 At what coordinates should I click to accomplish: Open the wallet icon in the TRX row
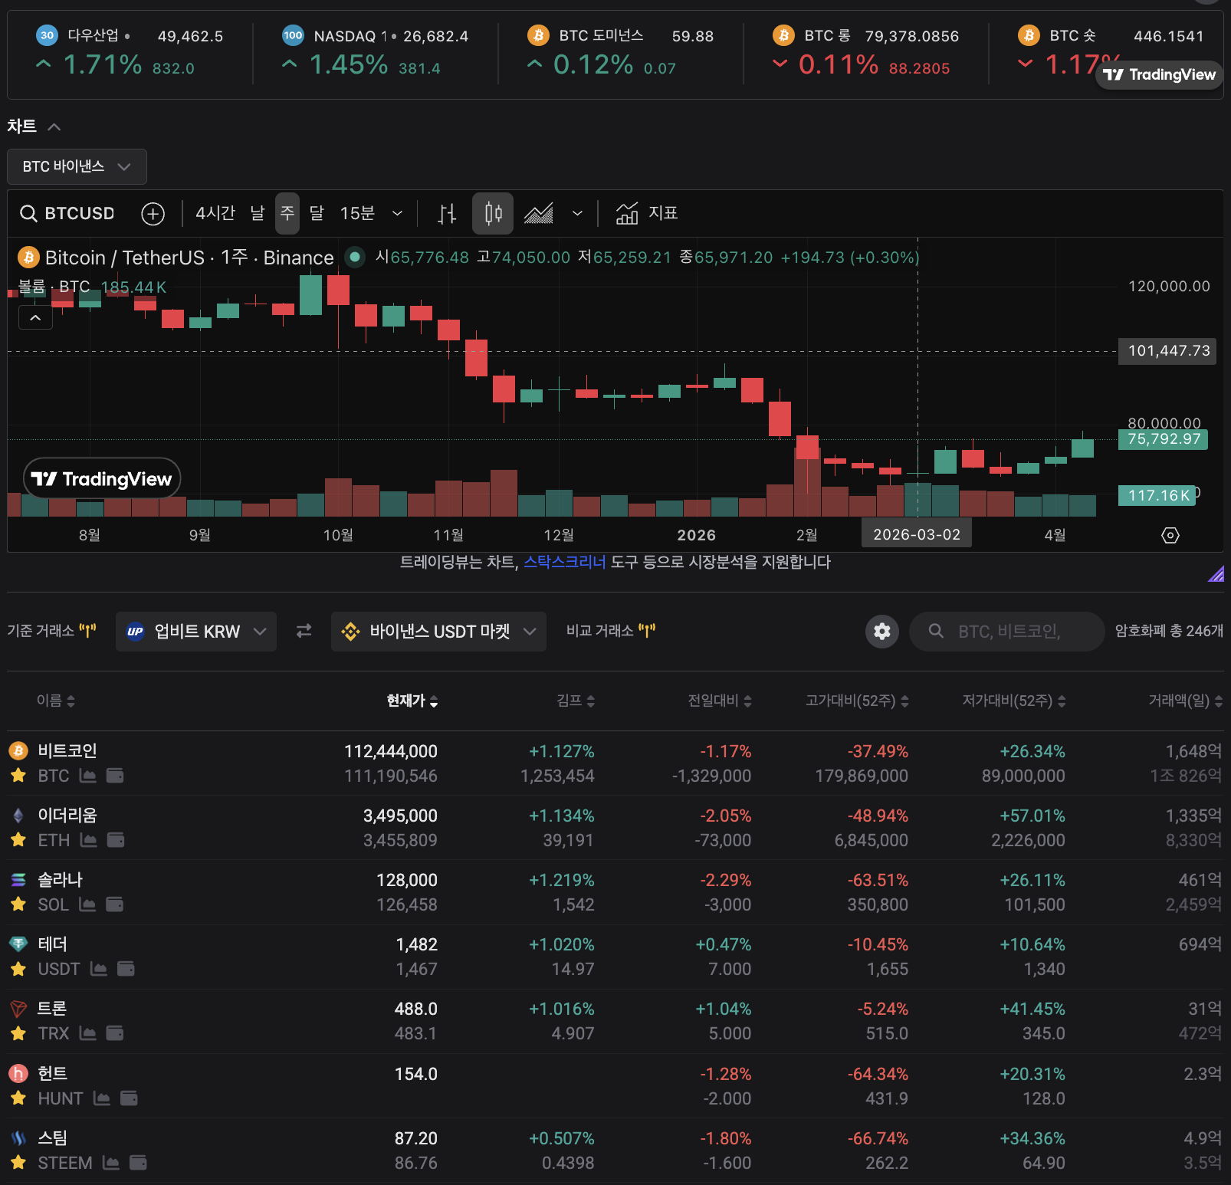(115, 1033)
